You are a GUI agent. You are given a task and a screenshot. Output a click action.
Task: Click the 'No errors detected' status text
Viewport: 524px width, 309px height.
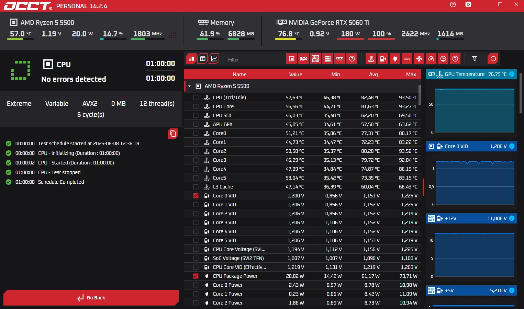pyautogui.click(x=74, y=79)
